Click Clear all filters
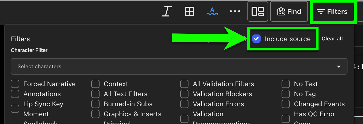Screen dimensions: 363x124 (332, 39)
